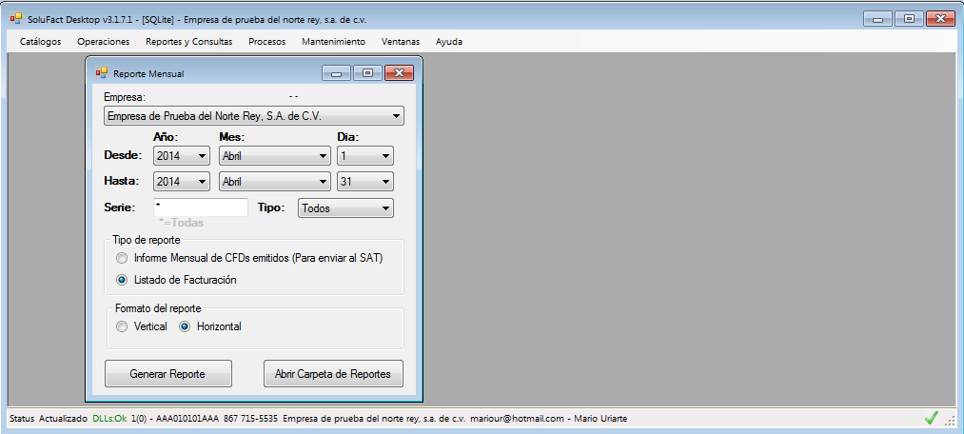This screenshot has height=434, width=964.
Task: Click the green checkmark status icon
Action: click(932, 418)
